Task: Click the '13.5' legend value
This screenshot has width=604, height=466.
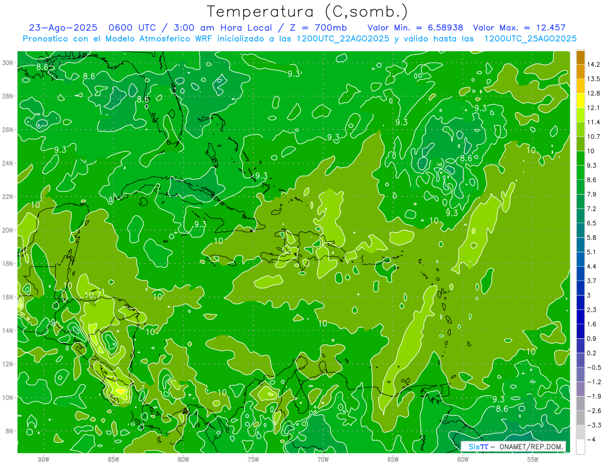Action: (x=593, y=79)
